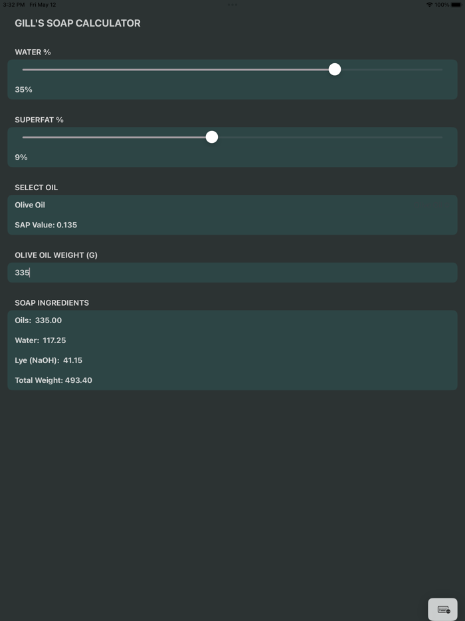
Task: Tap the 35% water value label
Action: pos(24,90)
